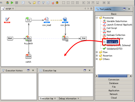Click the memo note icon on canvas
Viewport: 135px width, 102px height.
tap(7, 20)
